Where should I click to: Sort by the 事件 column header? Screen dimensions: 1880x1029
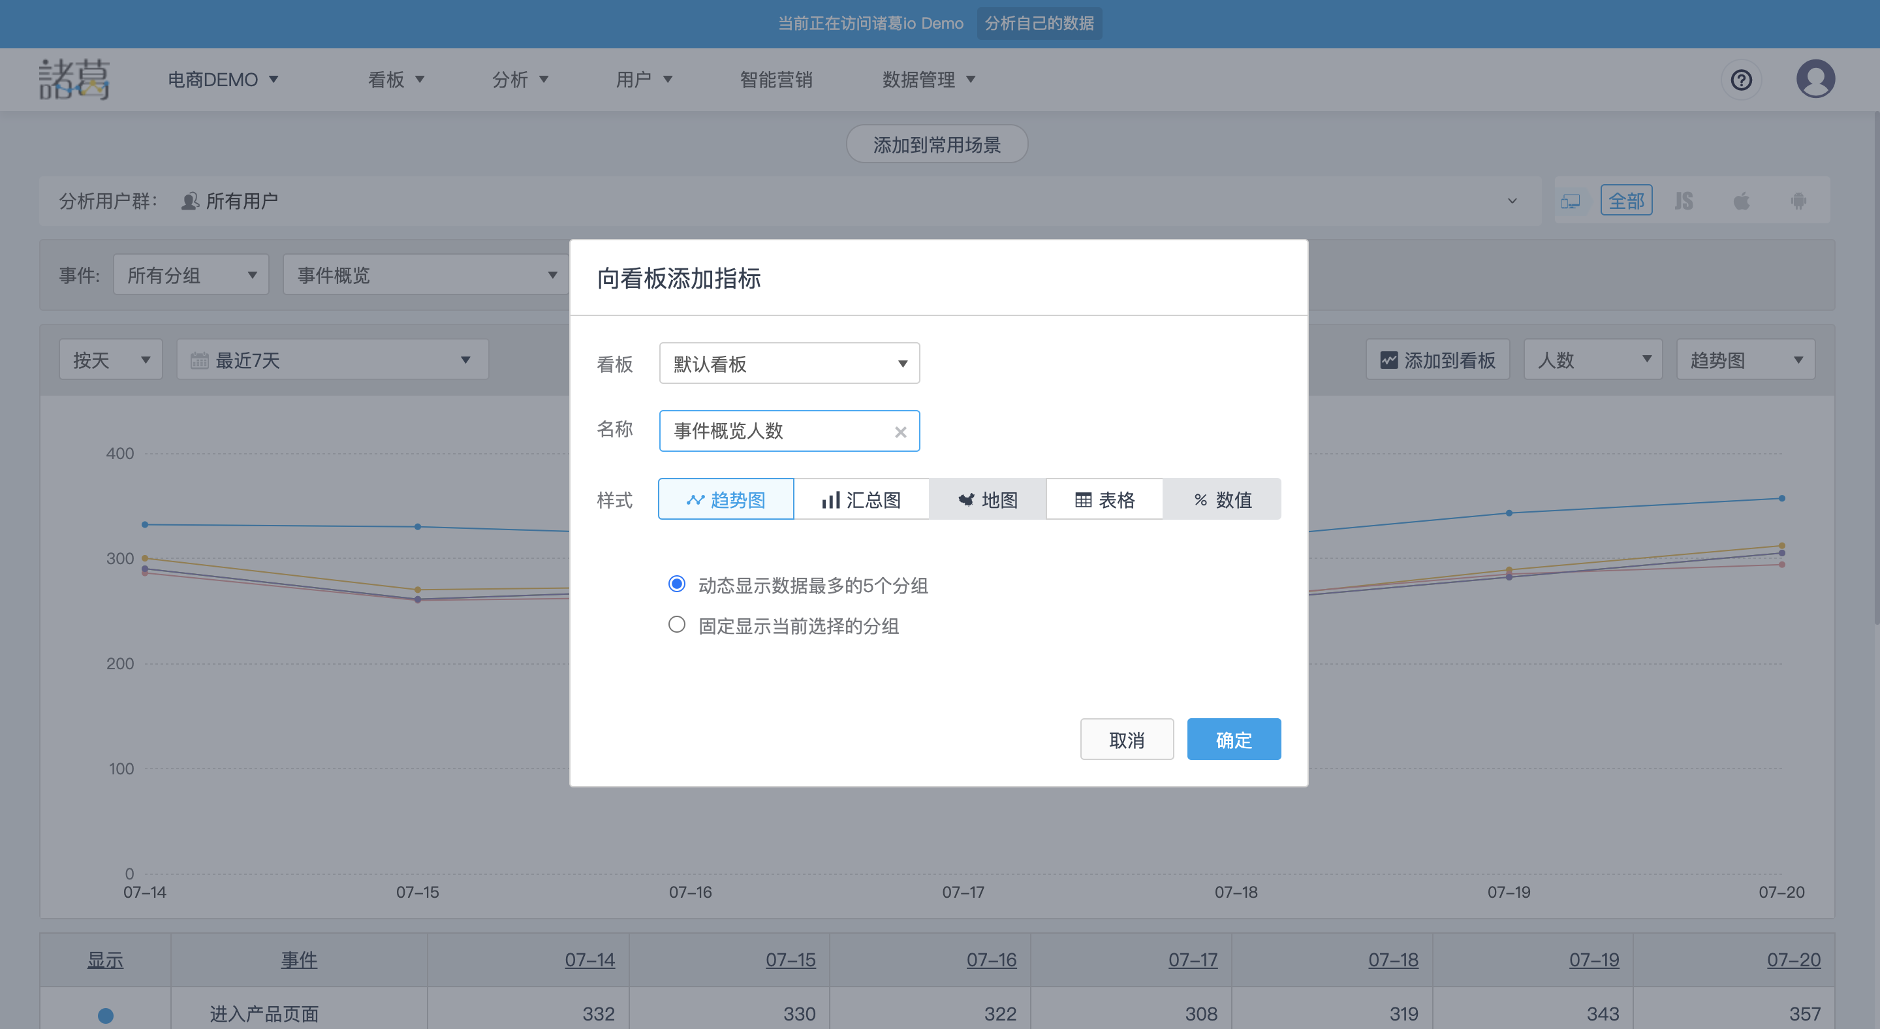(299, 960)
